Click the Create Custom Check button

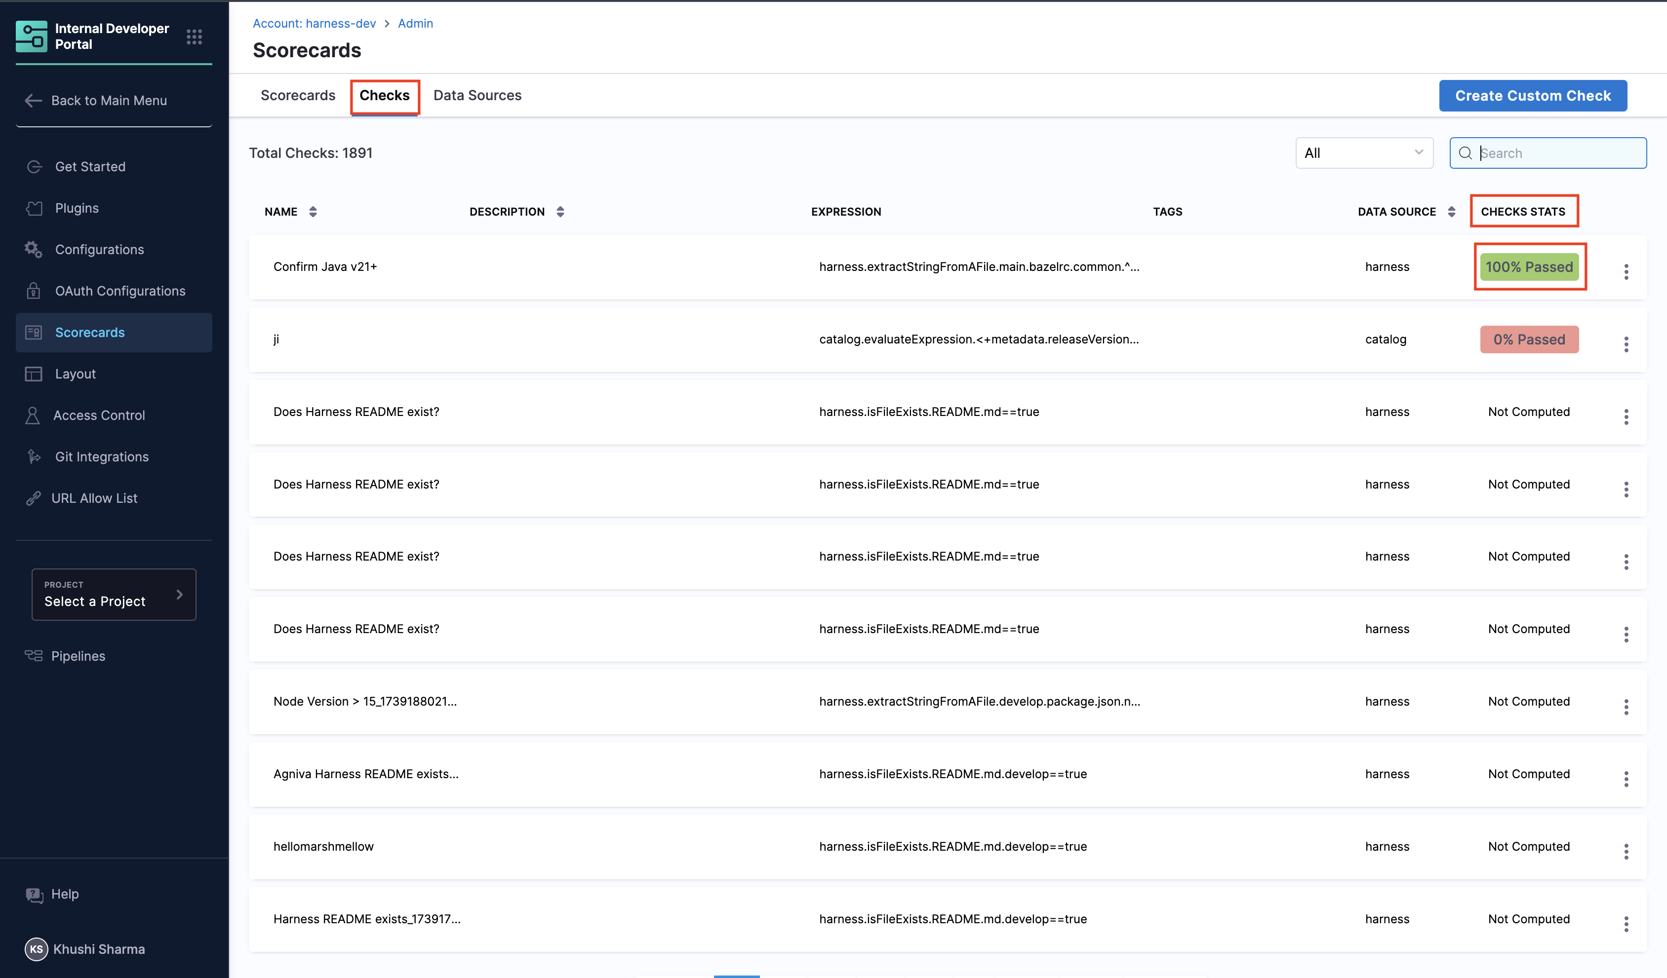pos(1532,96)
